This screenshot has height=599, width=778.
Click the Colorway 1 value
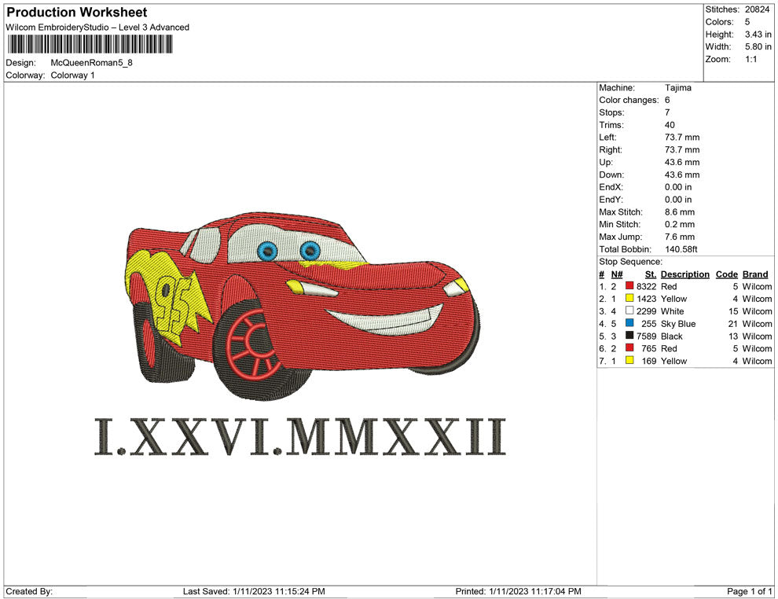(x=72, y=75)
